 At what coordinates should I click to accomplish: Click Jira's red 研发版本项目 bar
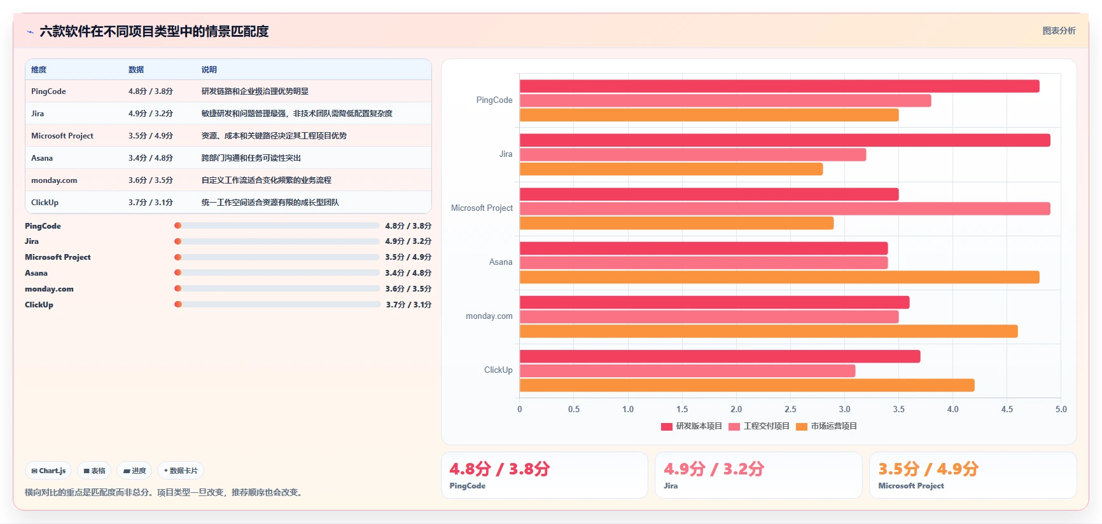tap(785, 140)
